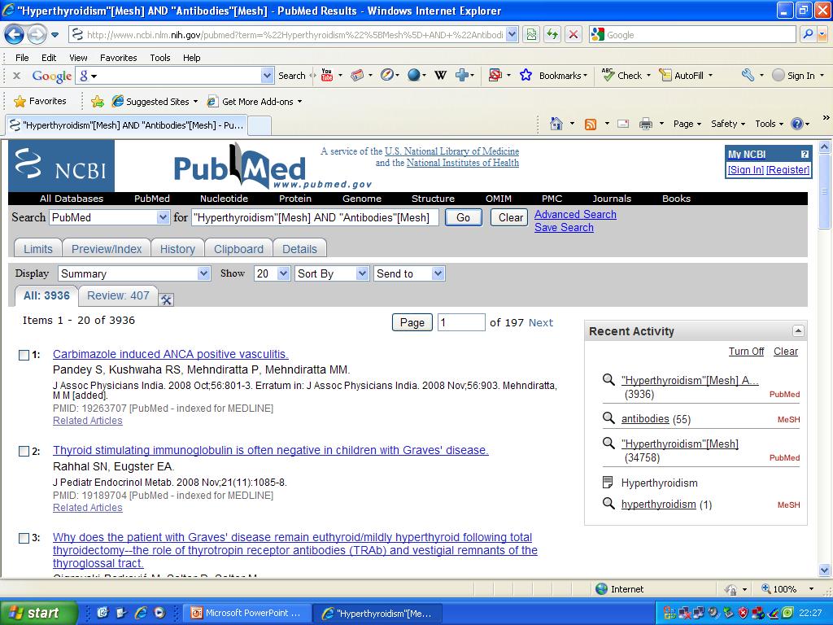Viewport: 833px width, 625px height.
Task: Open the Carbimazole induced ANCA positive vasculitis article
Action: point(171,354)
